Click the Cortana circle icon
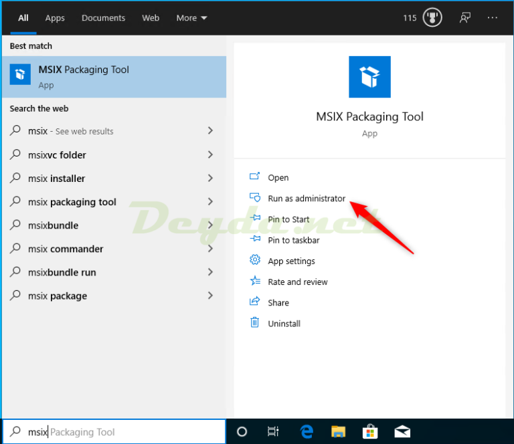Screen dimensions: 514x444 click(242, 431)
